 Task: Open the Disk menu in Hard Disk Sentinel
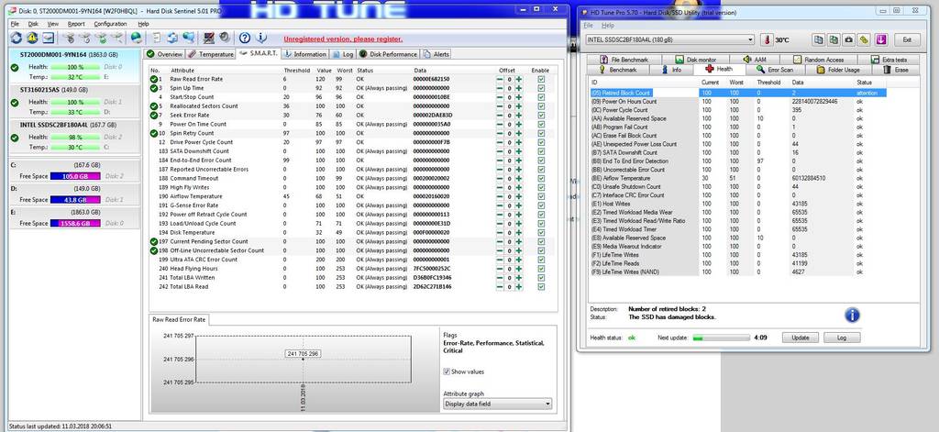pos(33,24)
